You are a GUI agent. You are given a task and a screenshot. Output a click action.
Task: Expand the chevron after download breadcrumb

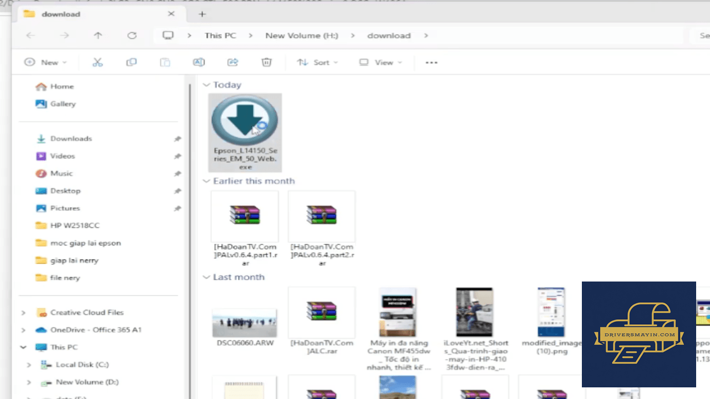pyautogui.click(x=426, y=35)
